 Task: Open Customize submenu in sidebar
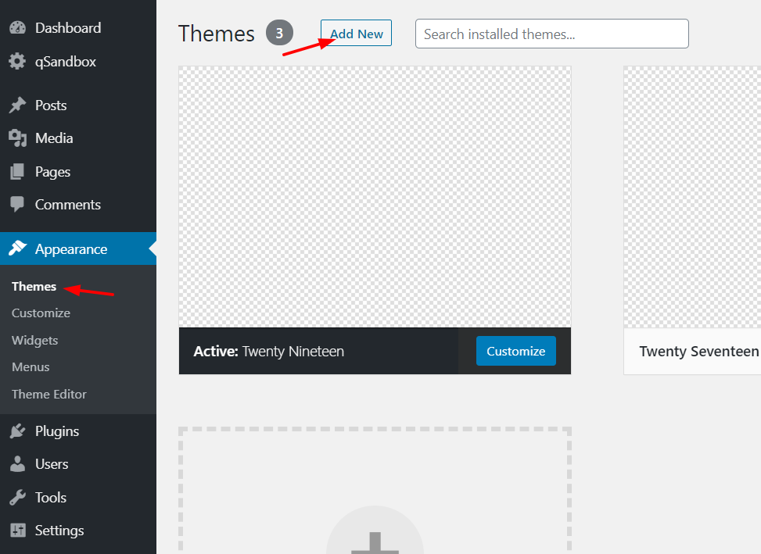[x=41, y=313]
